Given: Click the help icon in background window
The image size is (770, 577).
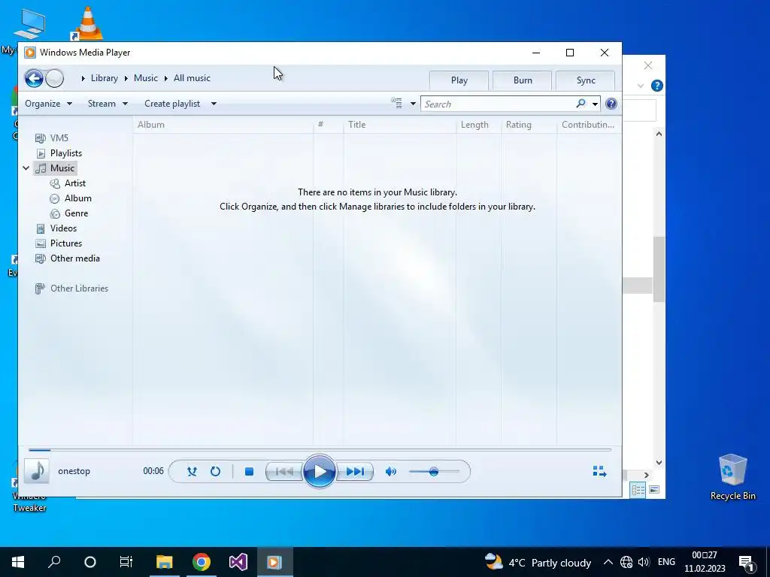Looking at the screenshot, I should click(x=656, y=86).
